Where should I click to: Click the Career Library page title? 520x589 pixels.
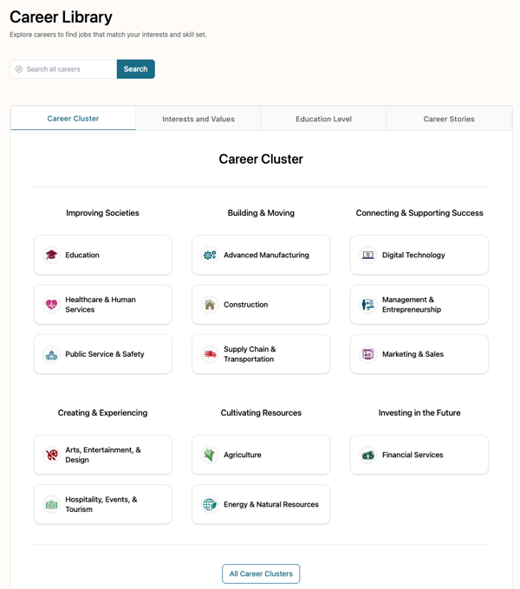pyautogui.click(x=61, y=17)
